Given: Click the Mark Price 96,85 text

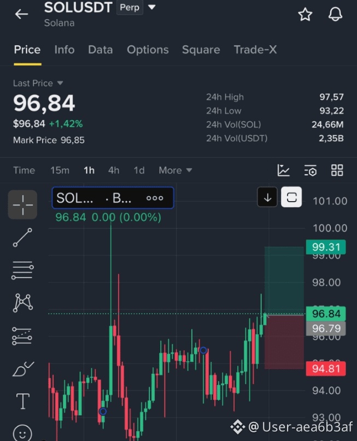Looking at the screenshot, I should tap(49, 140).
